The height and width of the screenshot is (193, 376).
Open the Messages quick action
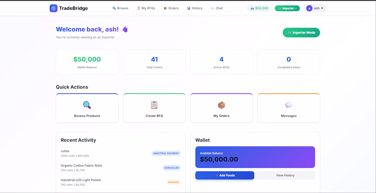[x=289, y=108]
